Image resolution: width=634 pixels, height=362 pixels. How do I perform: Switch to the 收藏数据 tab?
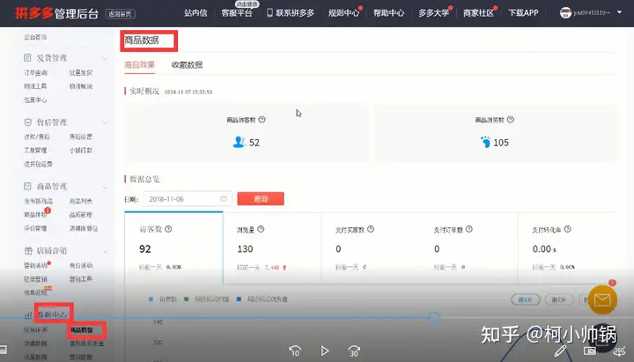click(187, 64)
